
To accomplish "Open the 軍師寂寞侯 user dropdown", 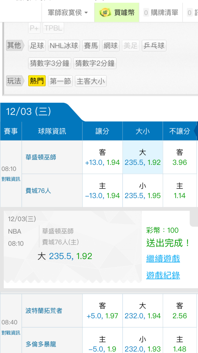I will coord(68,12).
